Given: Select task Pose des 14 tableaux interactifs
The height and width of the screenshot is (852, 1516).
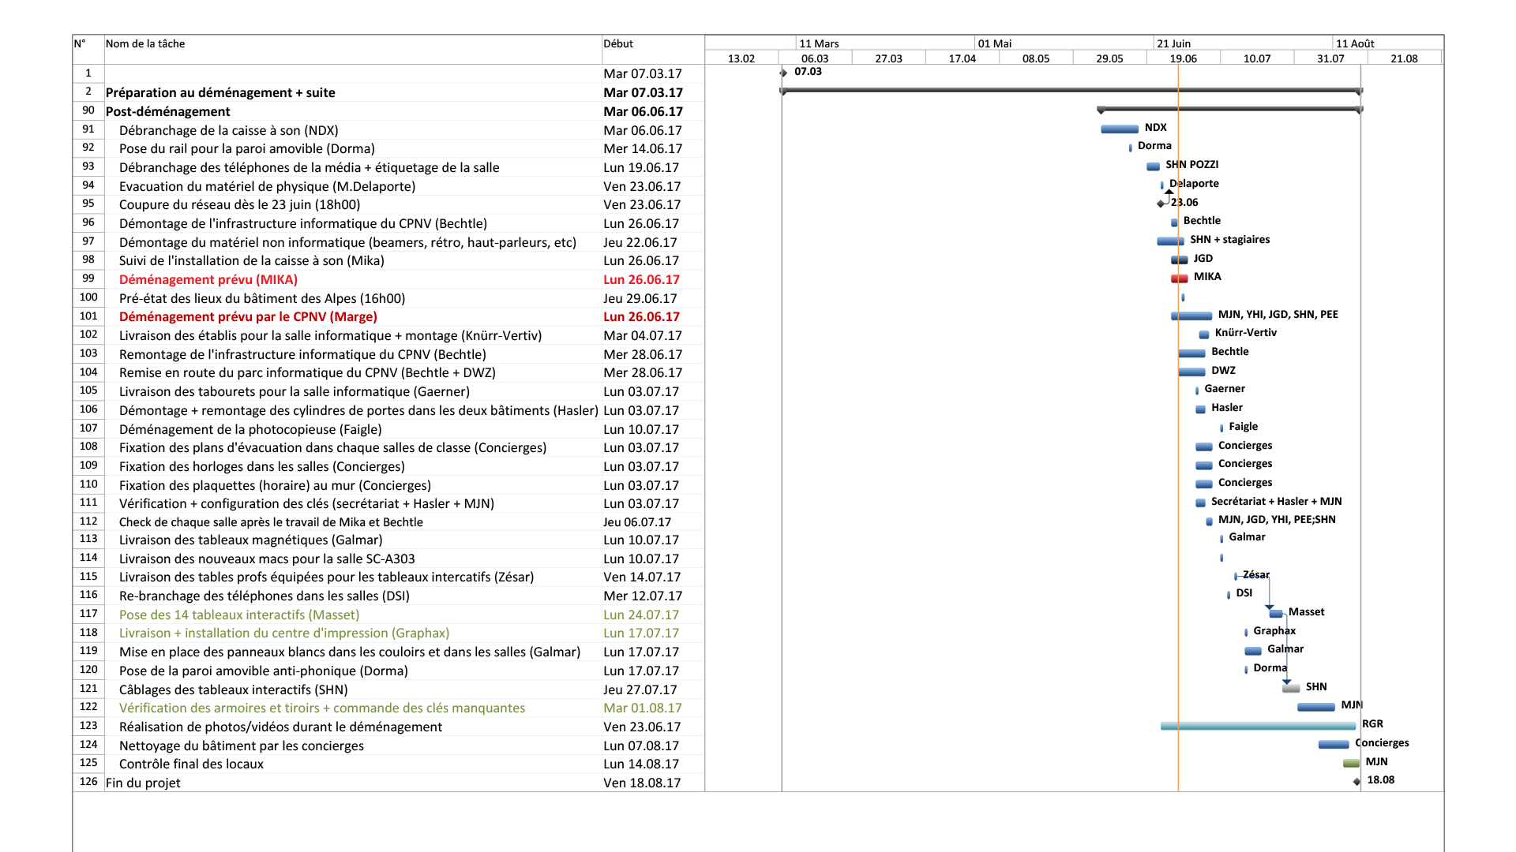Looking at the screenshot, I should (238, 615).
